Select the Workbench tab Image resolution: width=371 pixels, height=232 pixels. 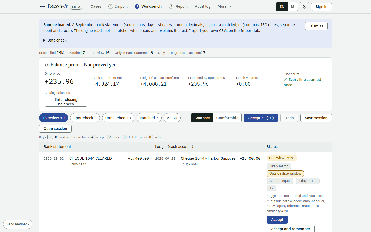[x=148, y=7]
